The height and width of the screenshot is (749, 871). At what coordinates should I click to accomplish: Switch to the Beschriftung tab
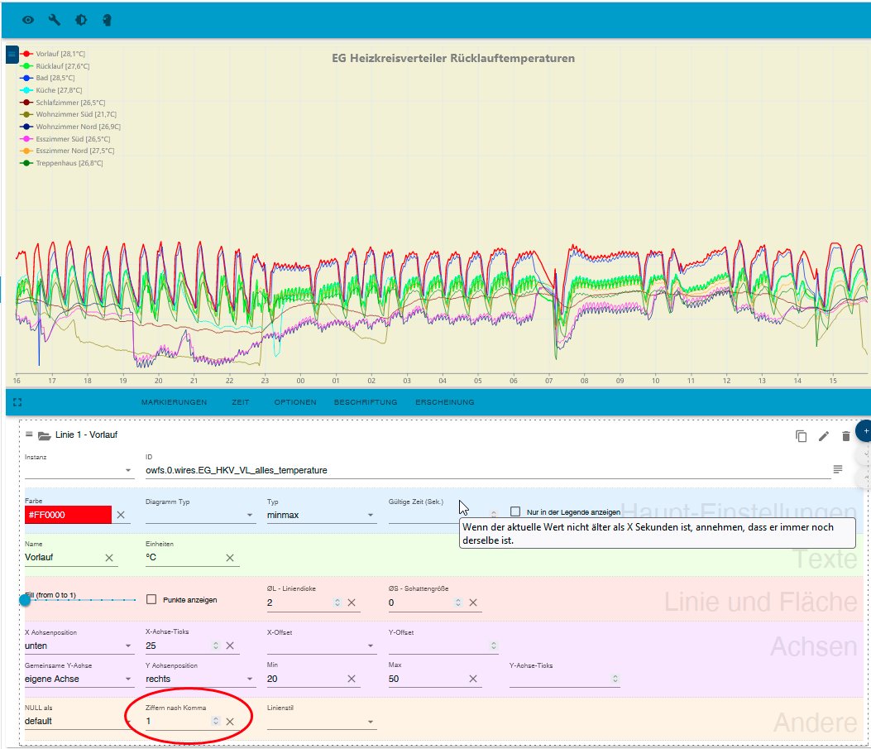click(366, 402)
